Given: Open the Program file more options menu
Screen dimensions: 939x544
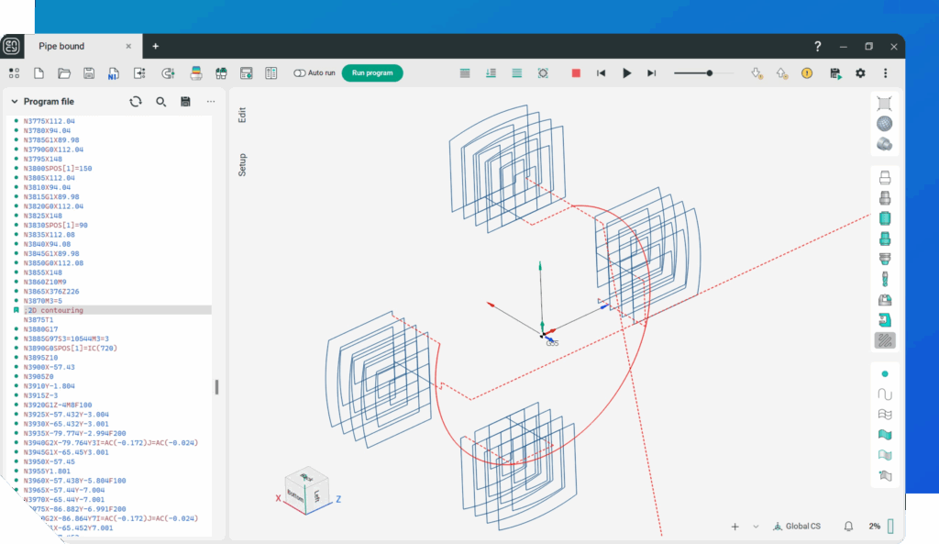Looking at the screenshot, I should (211, 102).
